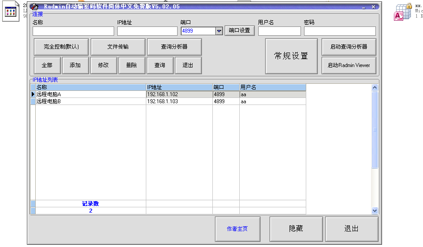Click the 全部 button
Viewport: 423px width, 247px height.
click(x=47, y=65)
